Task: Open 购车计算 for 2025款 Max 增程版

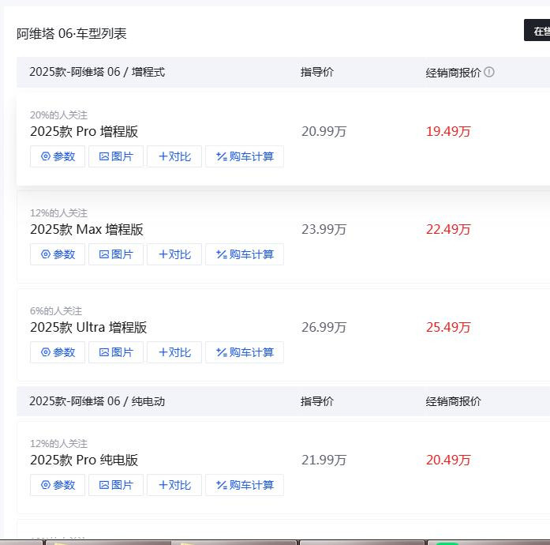Action: (x=245, y=254)
